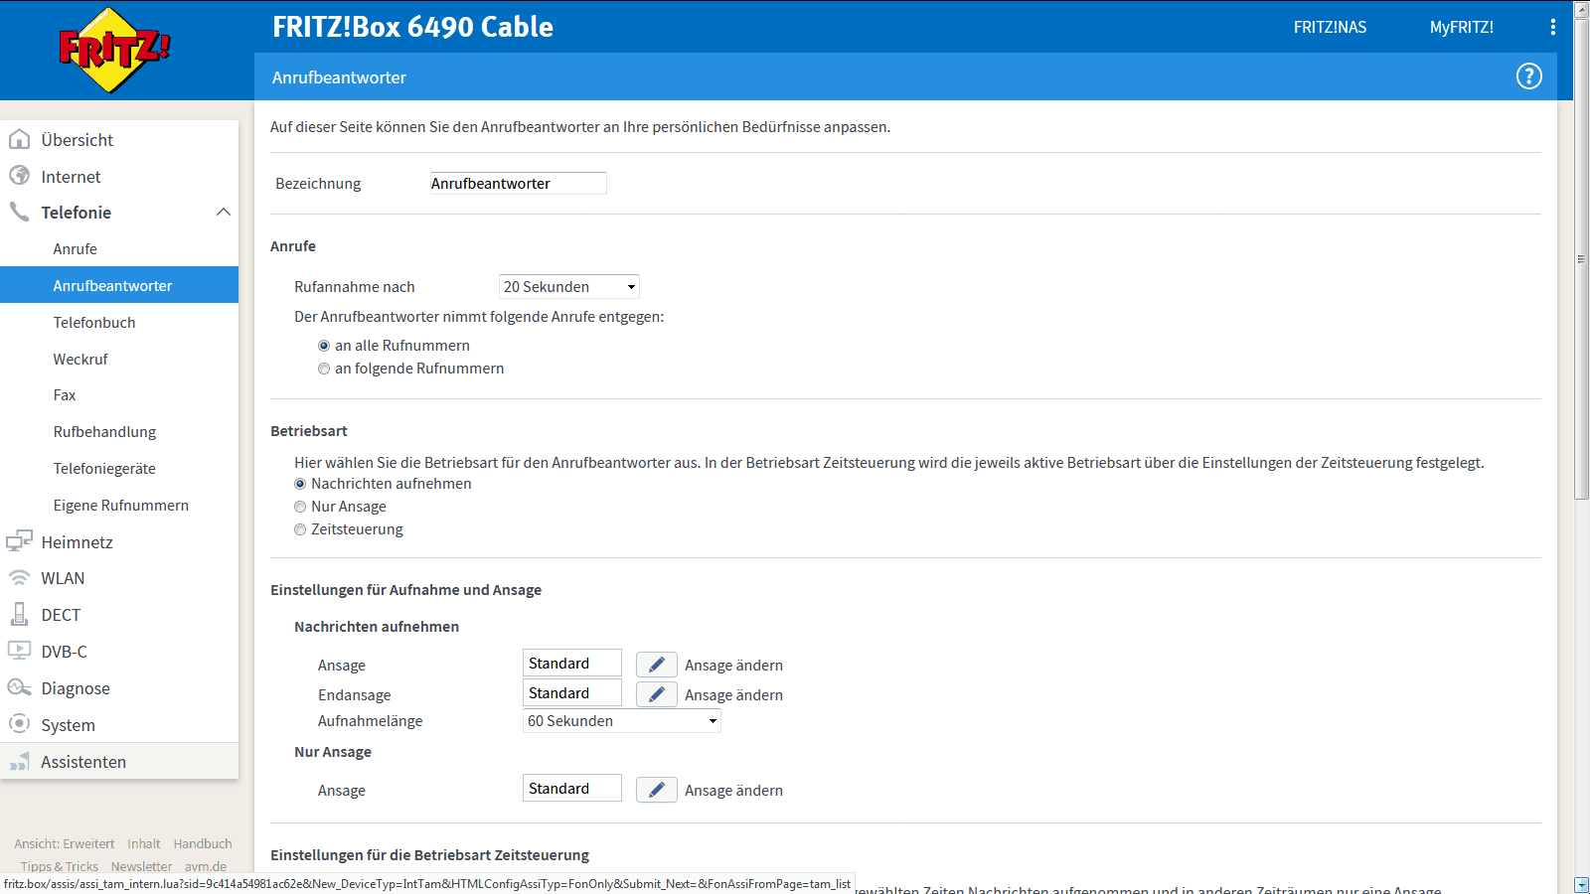Click the vertical scrollbar thumb
This screenshot has width=1590, height=894.
[x=1581, y=258]
